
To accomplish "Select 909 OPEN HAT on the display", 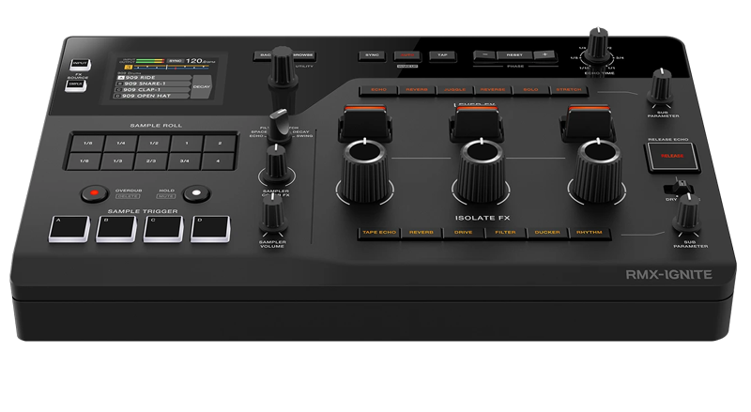I will click(x=151, y=96).
